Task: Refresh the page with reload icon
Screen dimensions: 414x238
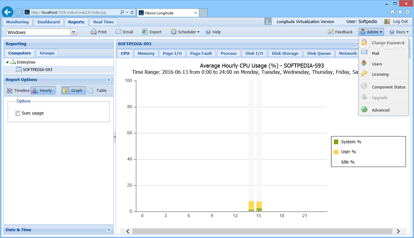Action: (132, 12)
